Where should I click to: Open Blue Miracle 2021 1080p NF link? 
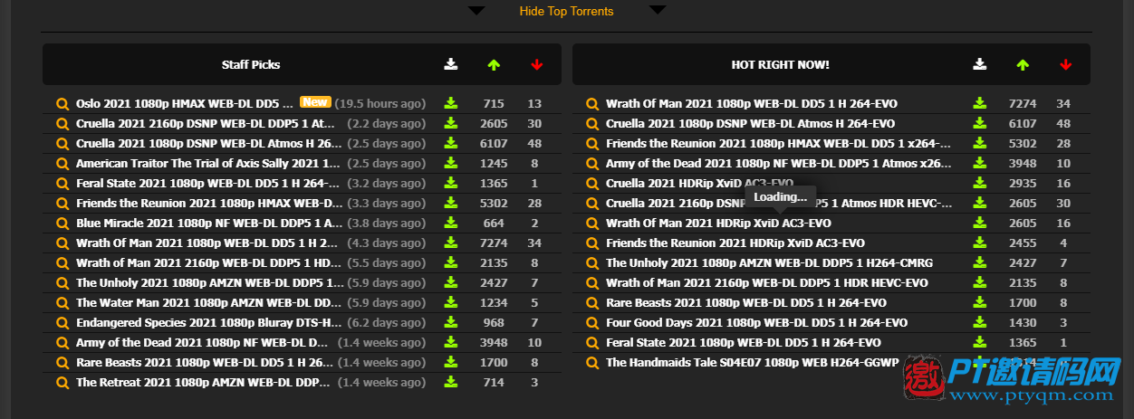point(209,223)
